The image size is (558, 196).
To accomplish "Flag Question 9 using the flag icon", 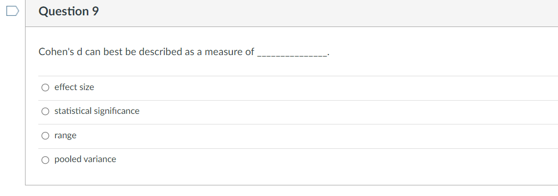I will click(x=12, y=11).
